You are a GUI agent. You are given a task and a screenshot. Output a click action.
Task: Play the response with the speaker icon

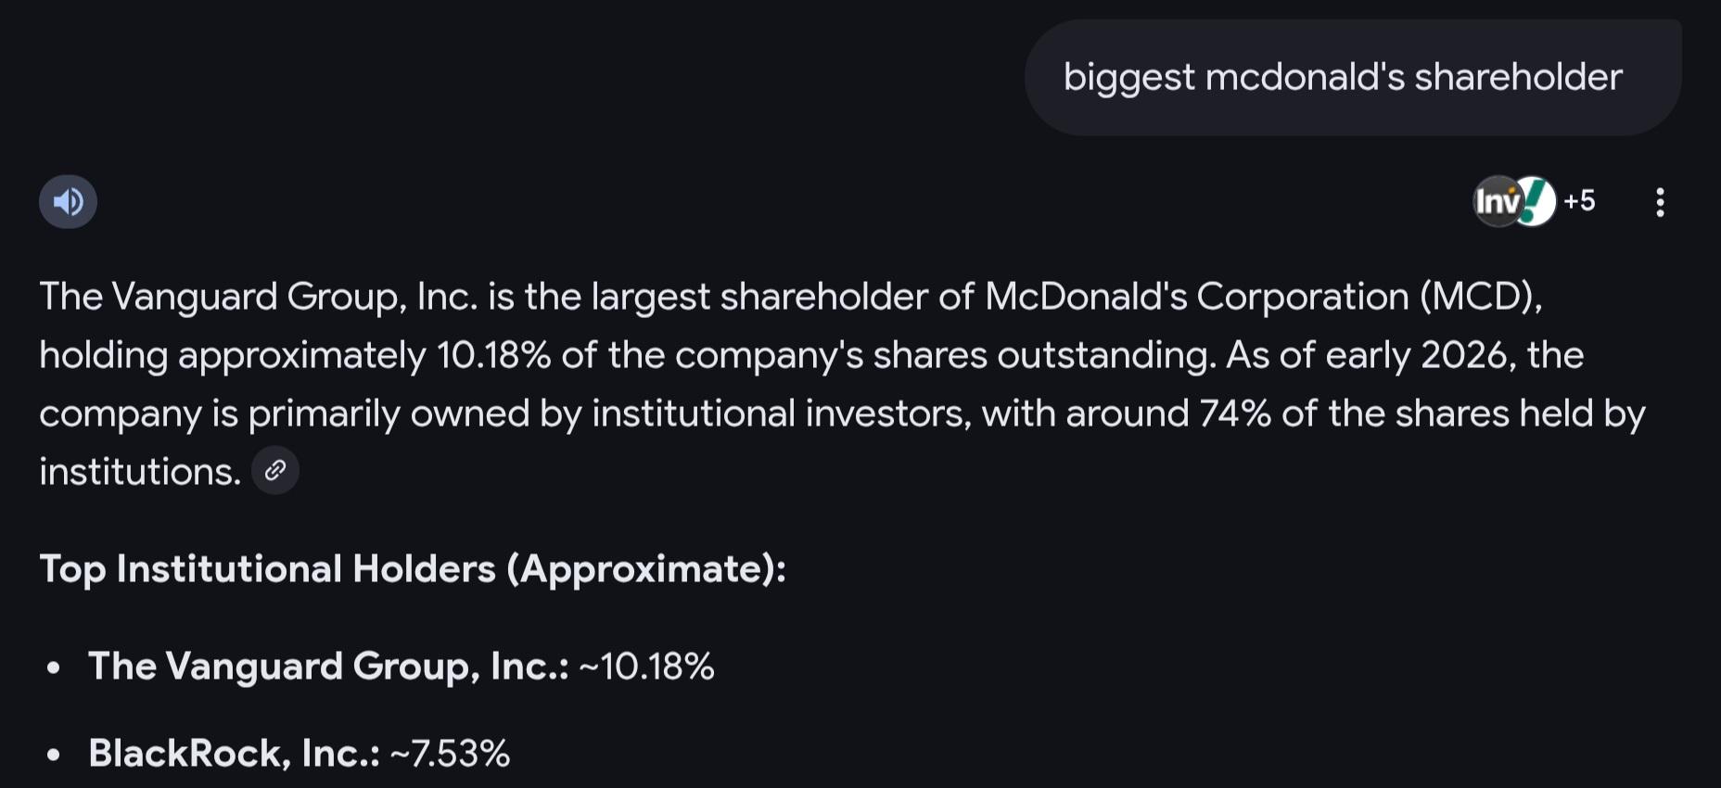[x=68, y=201]
